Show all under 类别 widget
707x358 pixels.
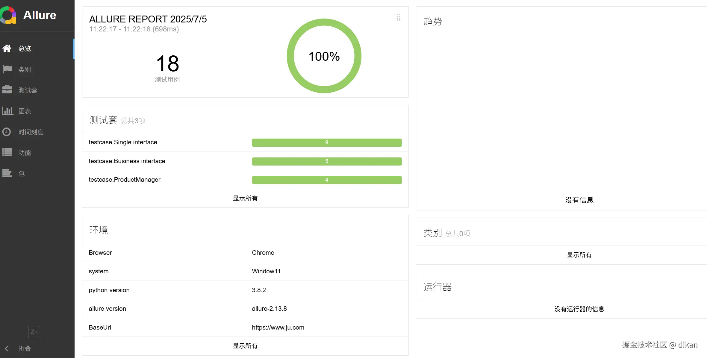[579, 255]
